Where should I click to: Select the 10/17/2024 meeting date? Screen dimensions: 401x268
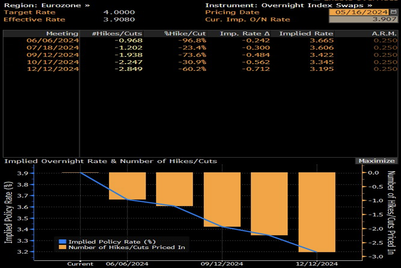coord(53,62)
